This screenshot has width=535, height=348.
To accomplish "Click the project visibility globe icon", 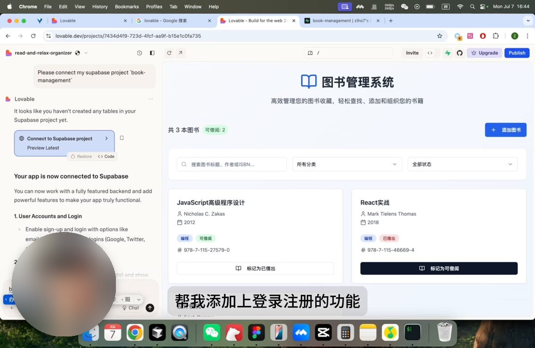I will [77, 53].
